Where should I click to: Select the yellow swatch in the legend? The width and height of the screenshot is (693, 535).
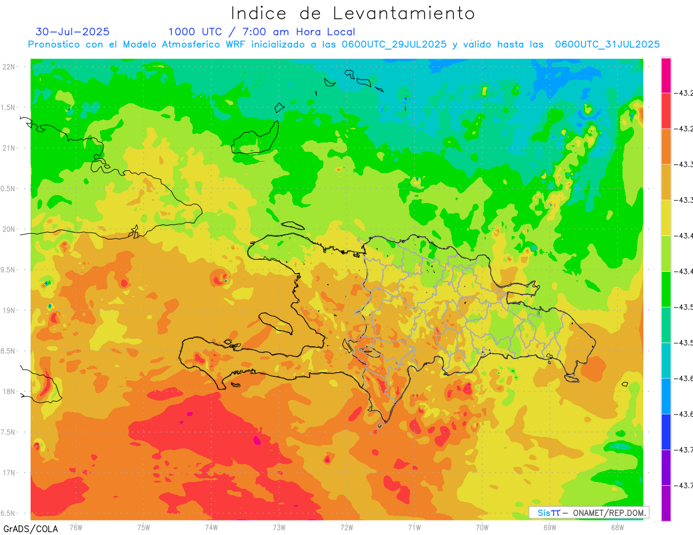pyautogui.click(x=666, y=218)
